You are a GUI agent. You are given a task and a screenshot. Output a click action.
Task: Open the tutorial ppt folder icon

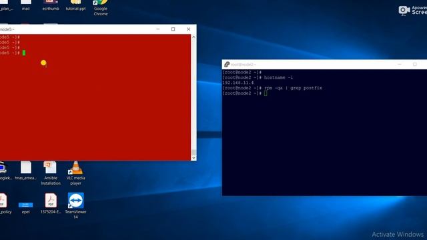[x=75, y=5]
